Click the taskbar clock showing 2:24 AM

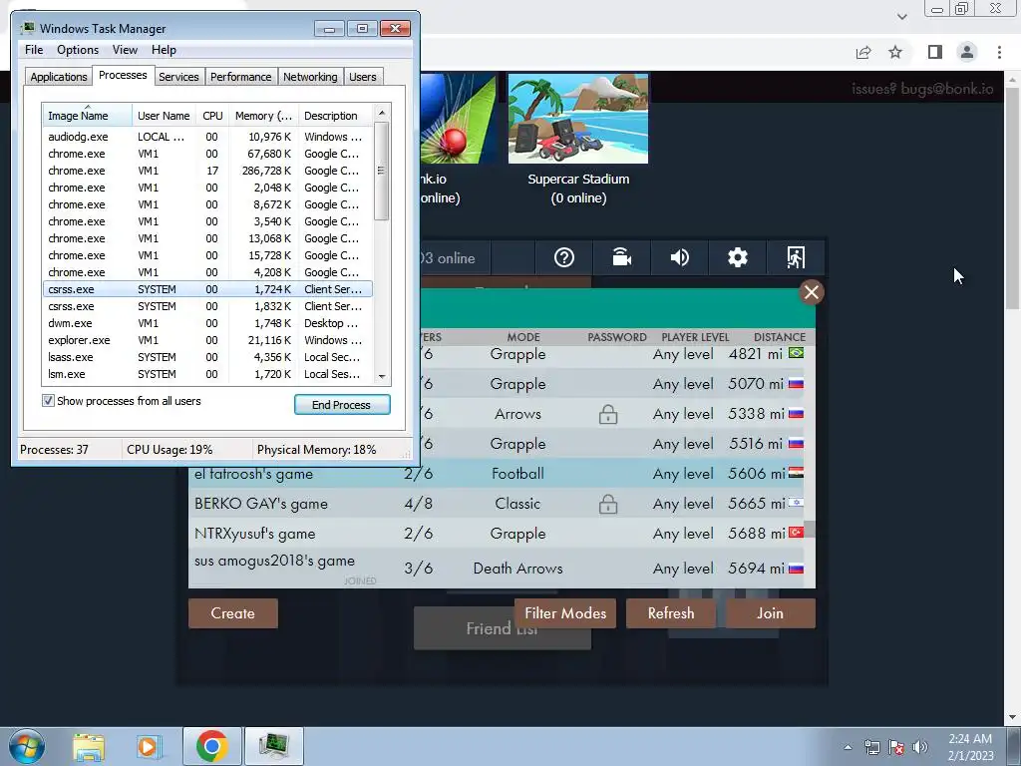point(970,747)
